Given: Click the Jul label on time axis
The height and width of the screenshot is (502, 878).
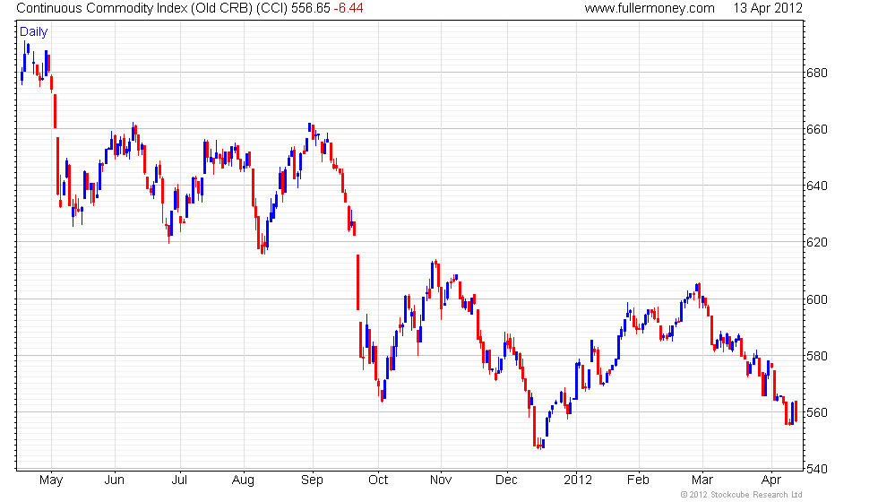Looking at the screenshot, I should coord(179,480).
